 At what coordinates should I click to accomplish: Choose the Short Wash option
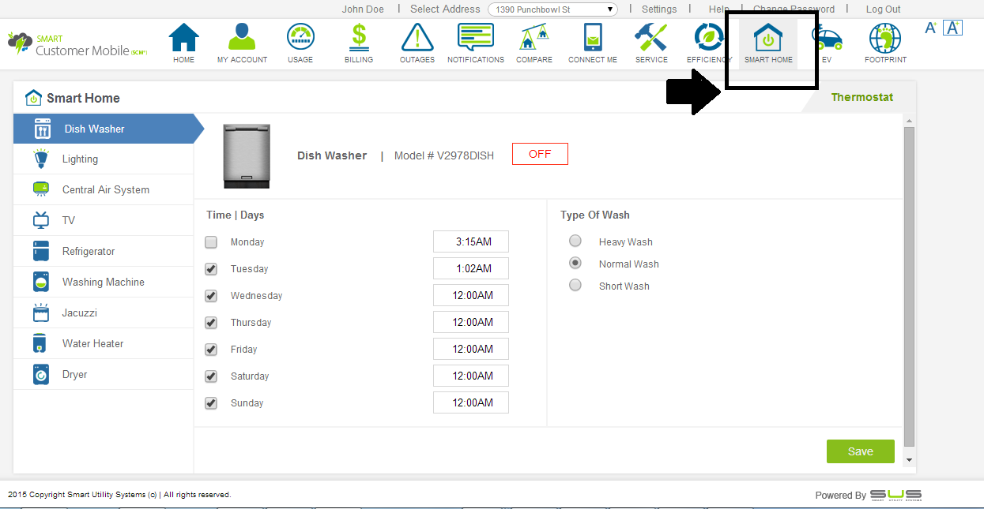[x=575, y=286]
